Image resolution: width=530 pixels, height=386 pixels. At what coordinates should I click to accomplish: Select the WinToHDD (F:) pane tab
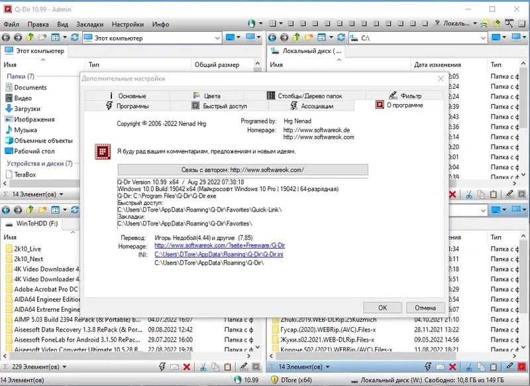coord(32,224)
